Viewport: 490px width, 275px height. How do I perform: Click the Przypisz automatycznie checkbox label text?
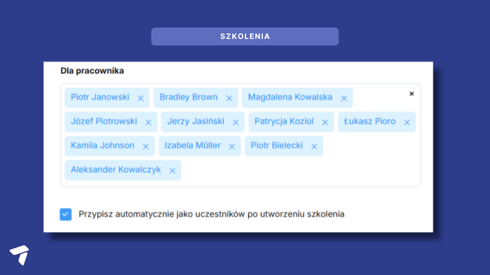click(x=212, y=214)
